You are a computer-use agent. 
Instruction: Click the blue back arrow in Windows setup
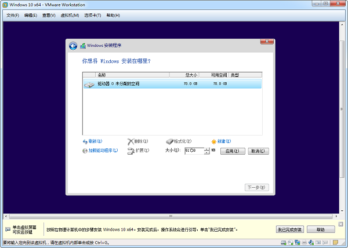pyautogui.click(x=73, y=46)
